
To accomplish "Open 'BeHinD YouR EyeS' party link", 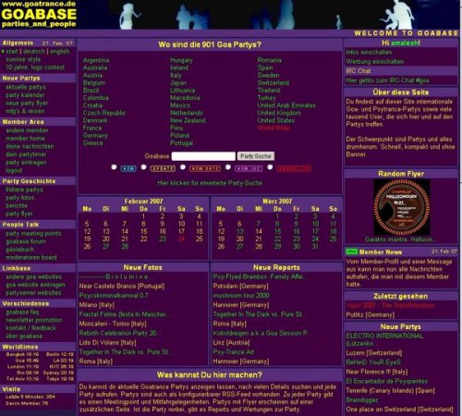I will (x=373, y=362).
